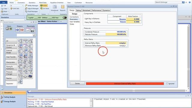Select the Separator palette category
This screenshot has height=108, width=192.
pyautogui.click(x=11, y=83)
